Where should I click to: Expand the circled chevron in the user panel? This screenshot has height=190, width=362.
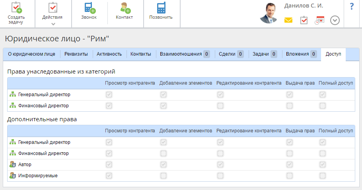(x=335, y=20)
